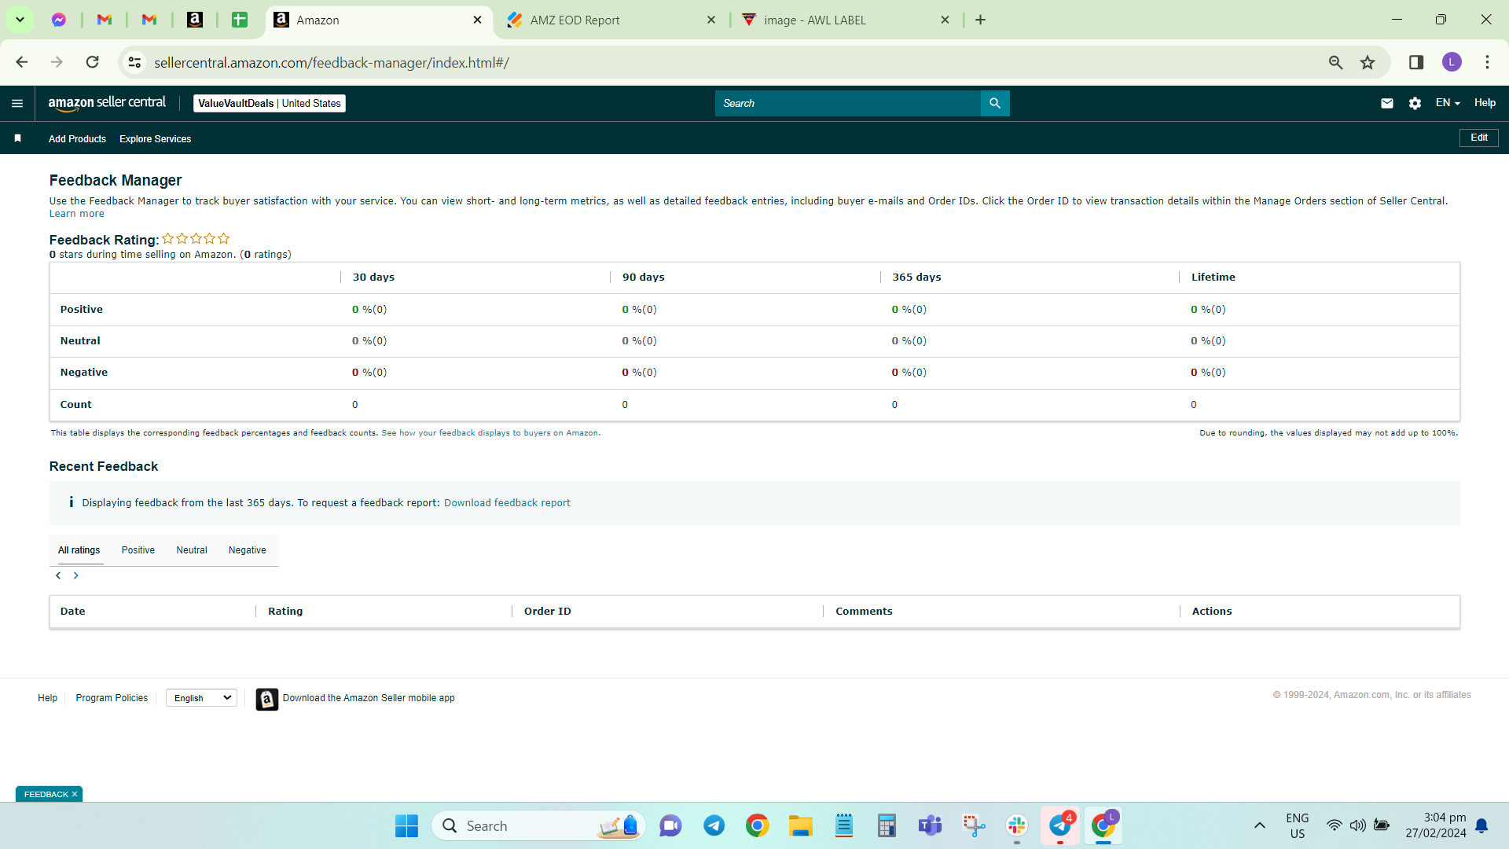Screen dimensions: 1509x849
Task: Click the Windows taskbar Search box
Action: pos(538,826)
